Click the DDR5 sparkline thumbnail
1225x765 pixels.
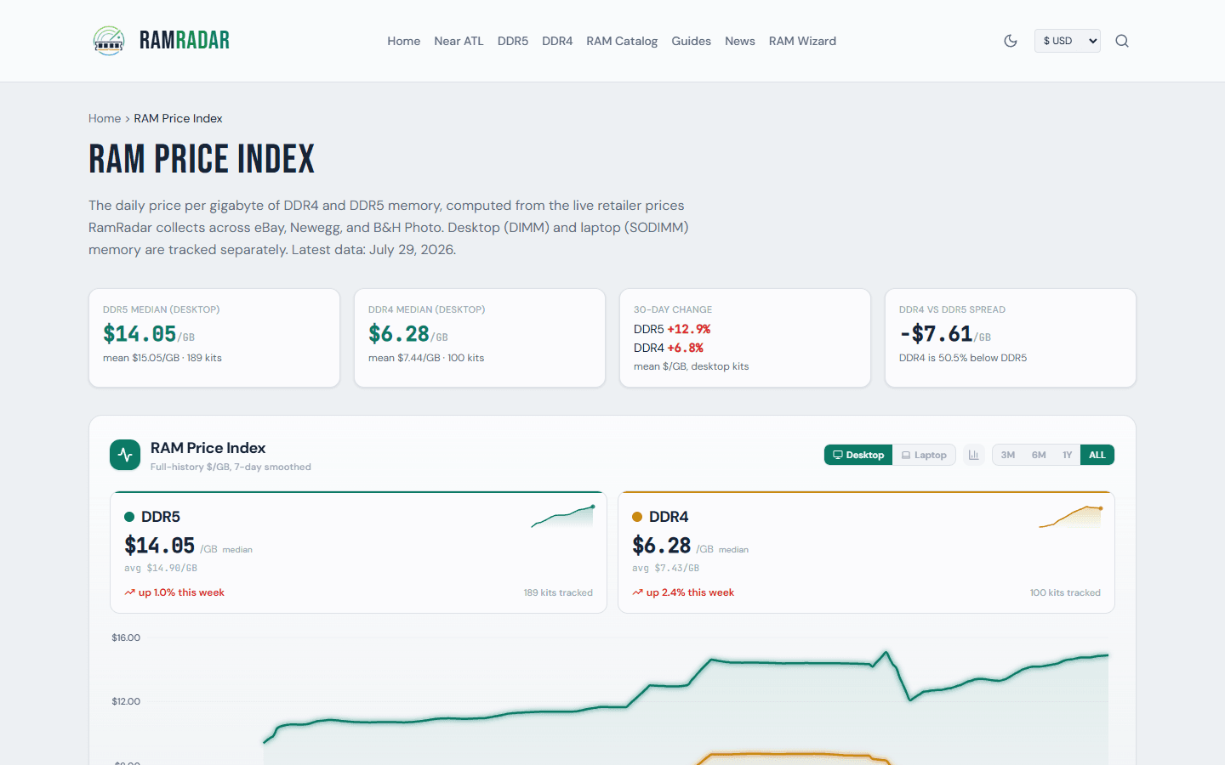(562, 517)
